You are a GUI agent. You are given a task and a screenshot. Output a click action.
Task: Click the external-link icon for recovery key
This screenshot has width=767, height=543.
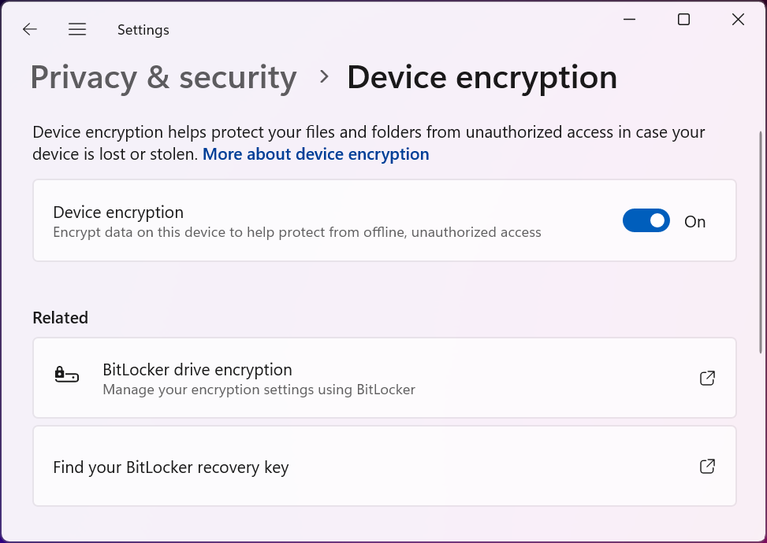[707, 467]
